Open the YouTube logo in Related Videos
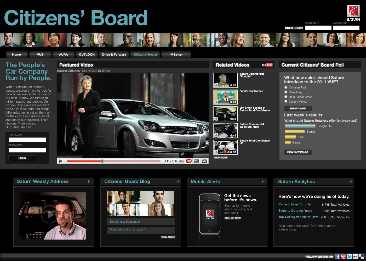 [x=267, y=65]
